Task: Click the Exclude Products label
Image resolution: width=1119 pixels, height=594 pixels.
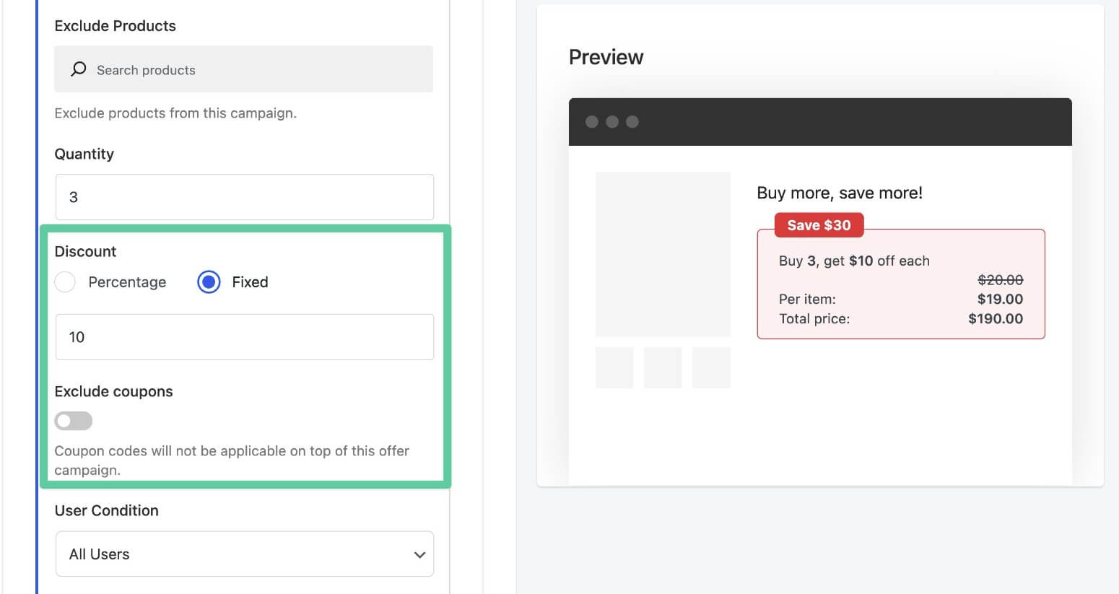Action: pos(115,26)
